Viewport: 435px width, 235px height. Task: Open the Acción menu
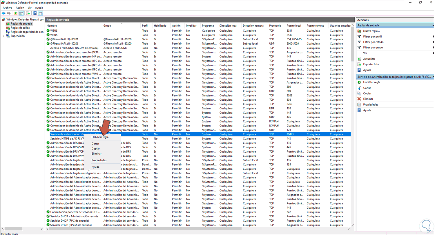coord(20,8)
